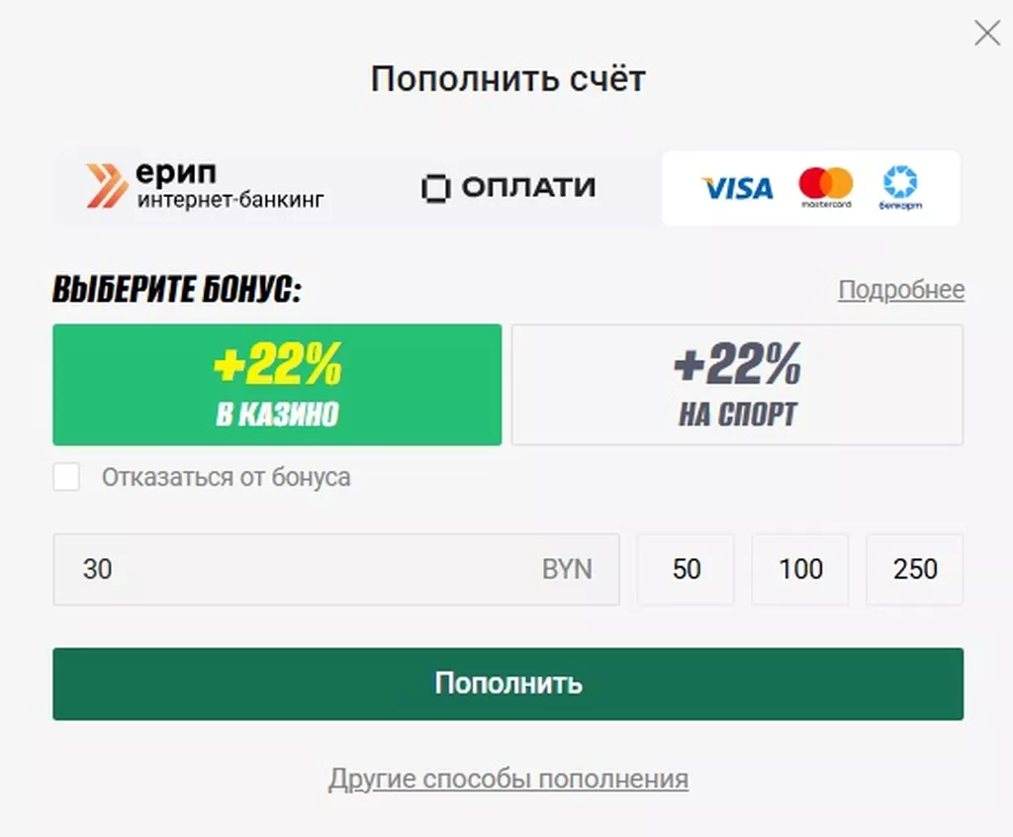Set the amount to 50 preset

[x=686, y=569]
